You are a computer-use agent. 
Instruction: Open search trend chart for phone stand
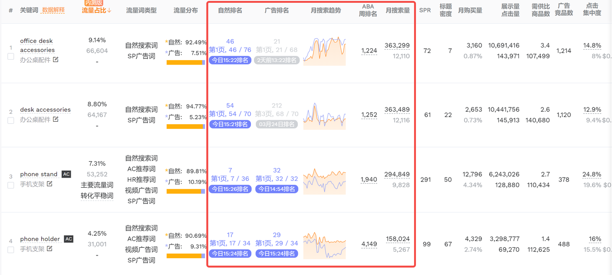pos(325,180)
